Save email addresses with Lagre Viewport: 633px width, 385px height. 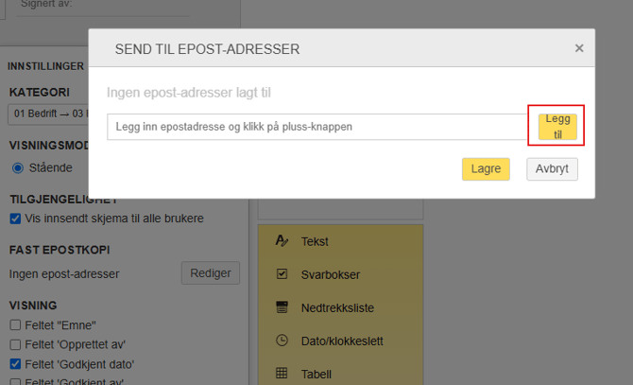coord(486,169)
